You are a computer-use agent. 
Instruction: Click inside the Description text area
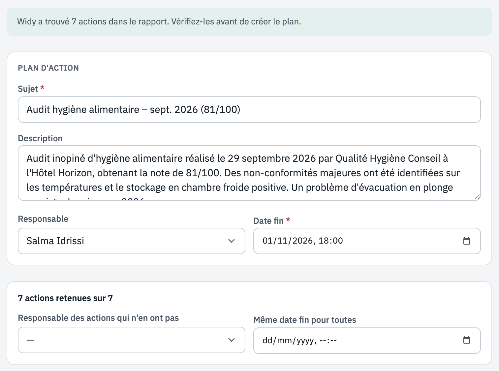(x=249, y=173)
